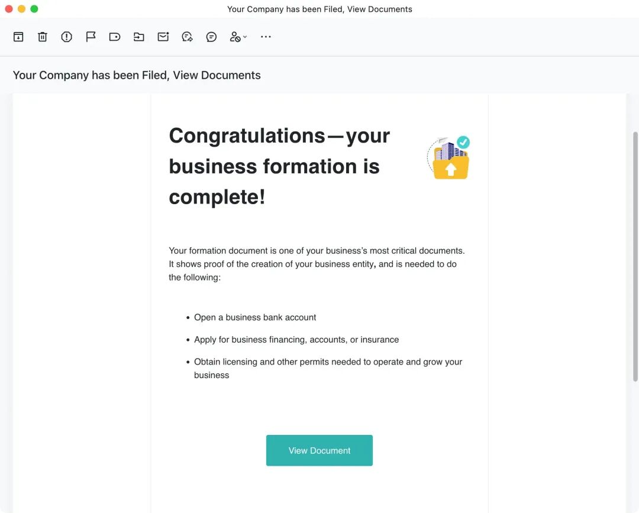This screenshot has width=639, height=513.
Task: Move the email to a folder
Action: (139, 37)
